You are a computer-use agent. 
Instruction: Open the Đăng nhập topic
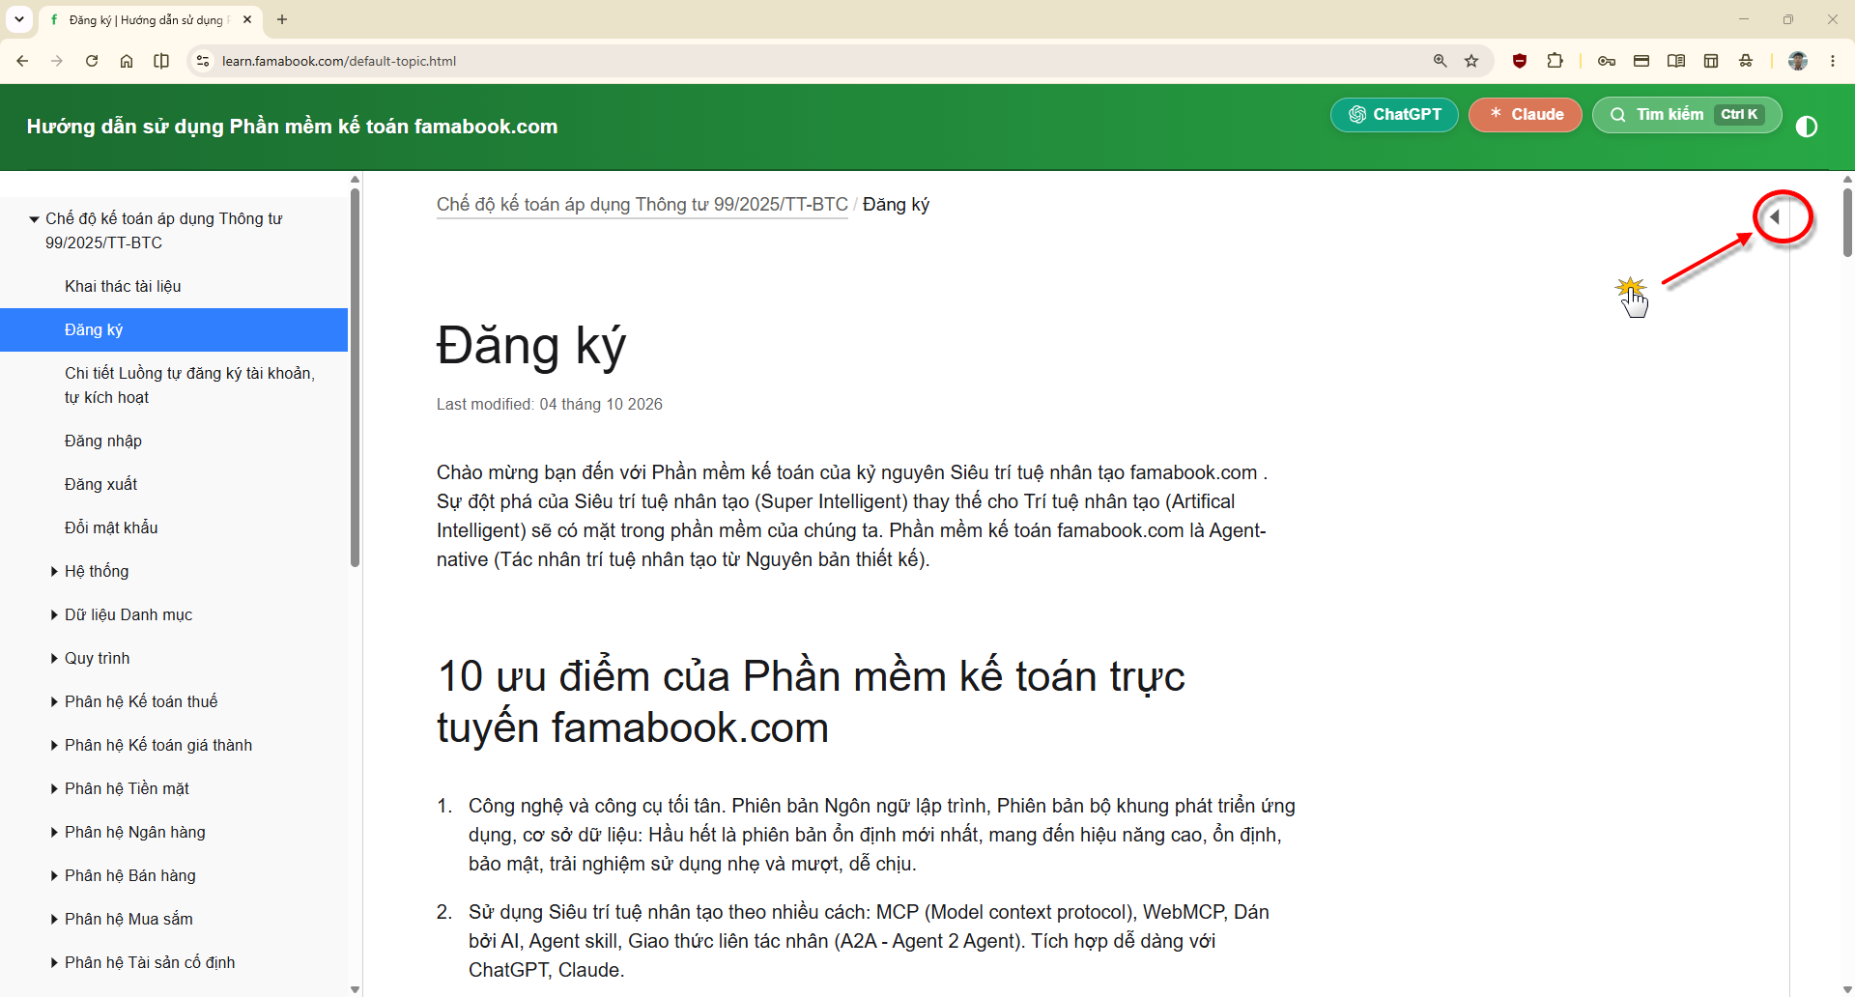pos(103,441)
